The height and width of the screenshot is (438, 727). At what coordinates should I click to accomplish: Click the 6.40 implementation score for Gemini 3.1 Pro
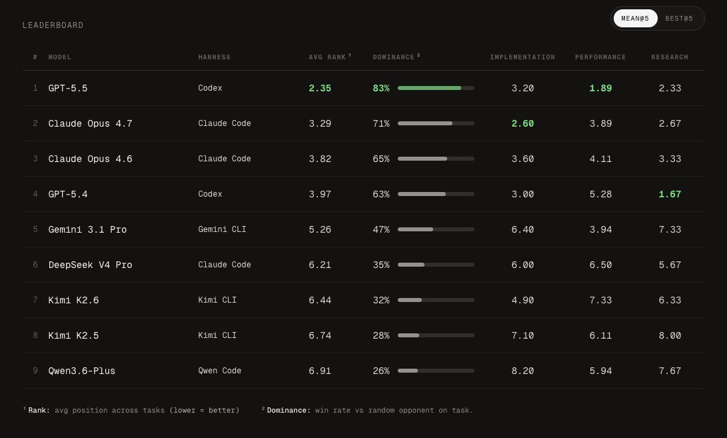tap(522, 229)
